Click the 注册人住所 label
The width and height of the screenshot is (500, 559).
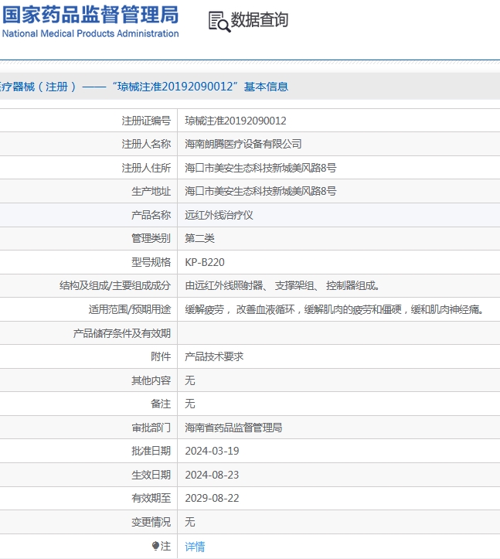[x=146, y=168]
